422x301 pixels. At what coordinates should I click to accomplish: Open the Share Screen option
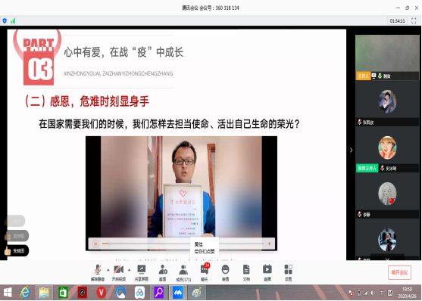[x=141, y=272]
